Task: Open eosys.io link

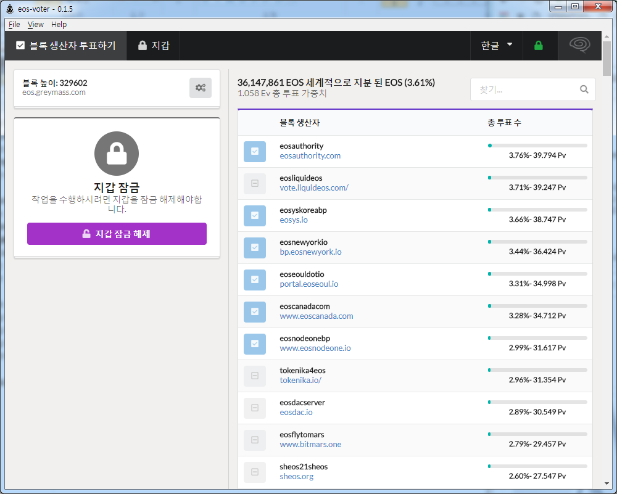Action: click(x=294, y=220)
